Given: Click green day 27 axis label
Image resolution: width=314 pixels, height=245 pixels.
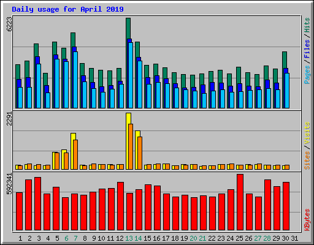Looking at the screenshot, I should (258, 238).
